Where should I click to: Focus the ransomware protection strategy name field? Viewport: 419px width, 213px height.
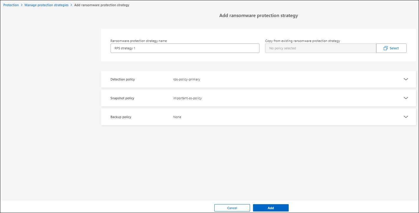[185, 48]
